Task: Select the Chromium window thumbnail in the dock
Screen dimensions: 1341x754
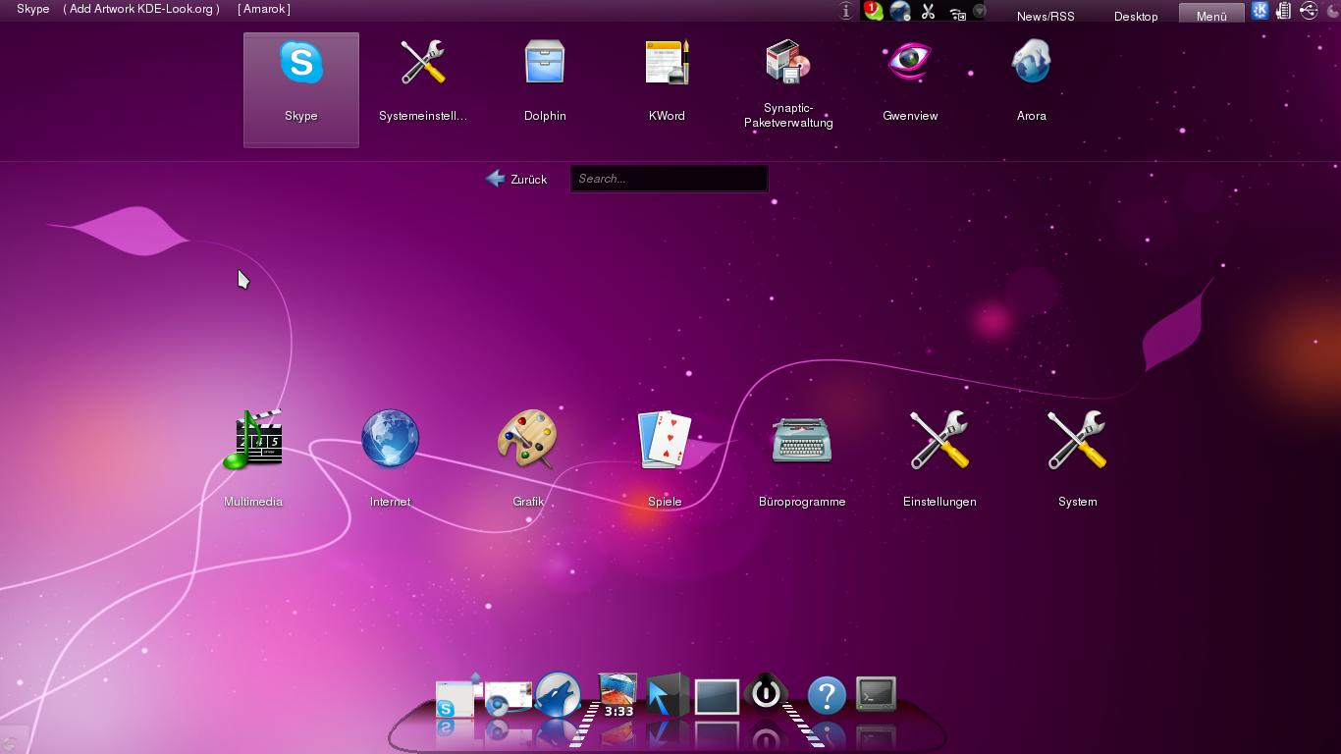Action: click(x=508, y=698)
